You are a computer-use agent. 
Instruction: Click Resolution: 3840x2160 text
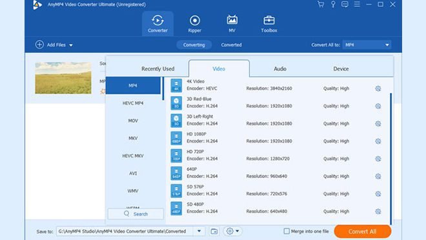pos(269,88)
